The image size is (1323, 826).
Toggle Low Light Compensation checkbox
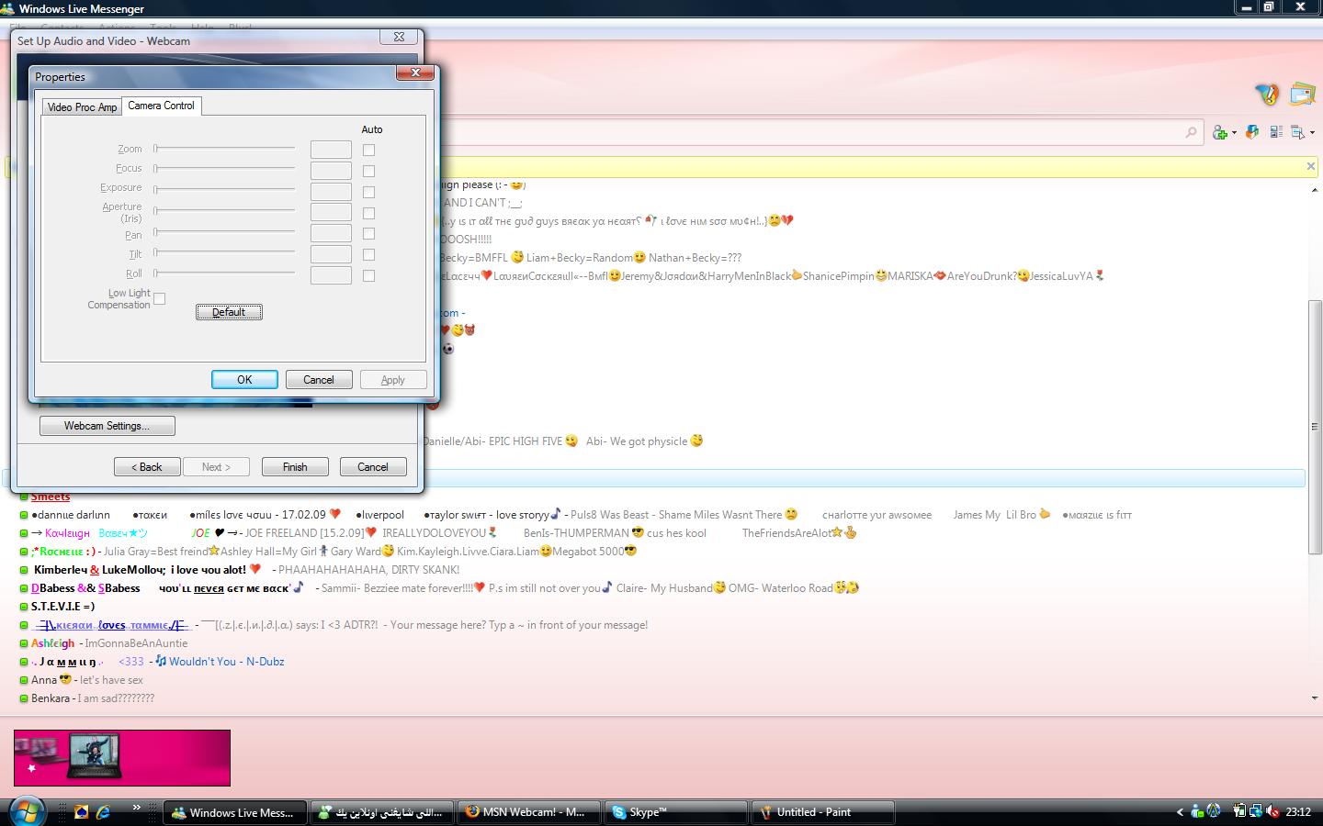tap(160, 298)
